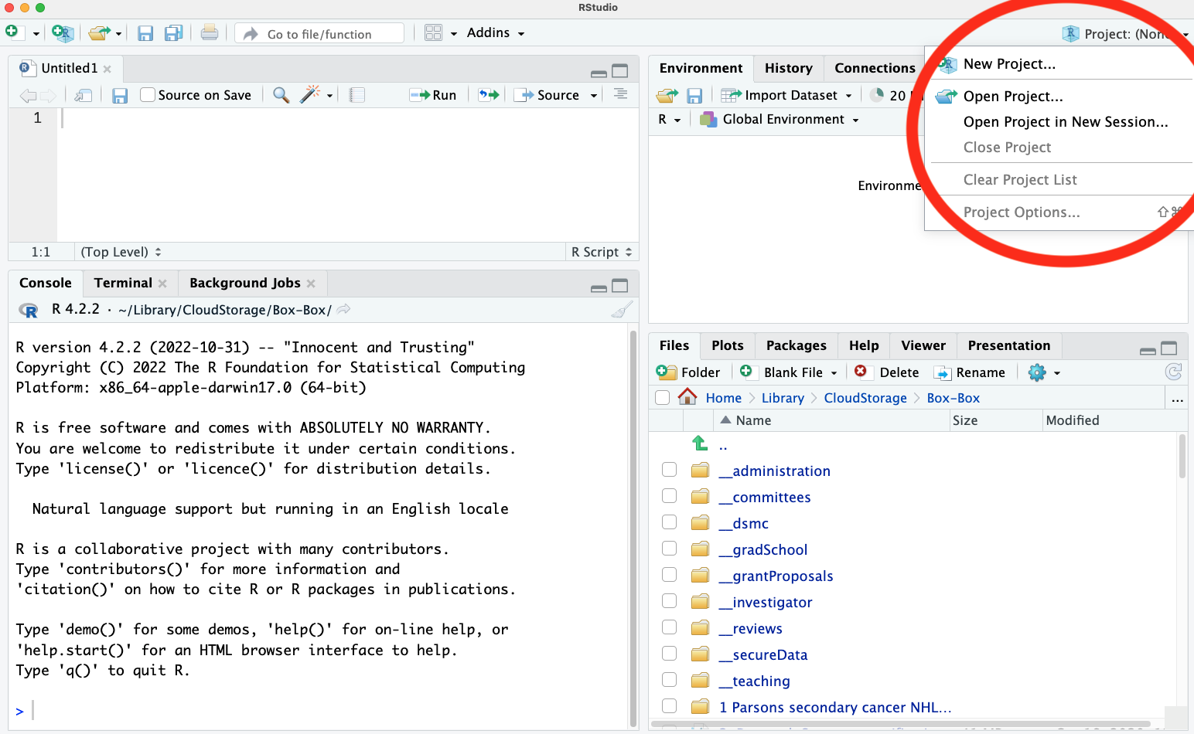Open the Addins menu

pos(496,33)
